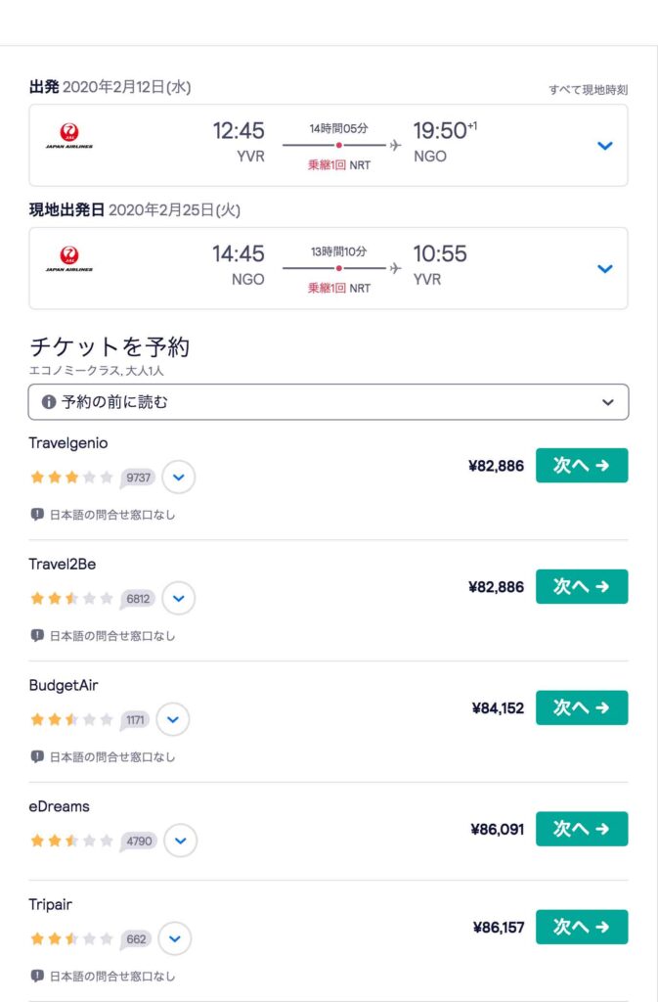Click BudgetAir's 1171 review count bubble
Viewport: 658px width, 1002px height.
pyautogui.click(x=135, y=720)
